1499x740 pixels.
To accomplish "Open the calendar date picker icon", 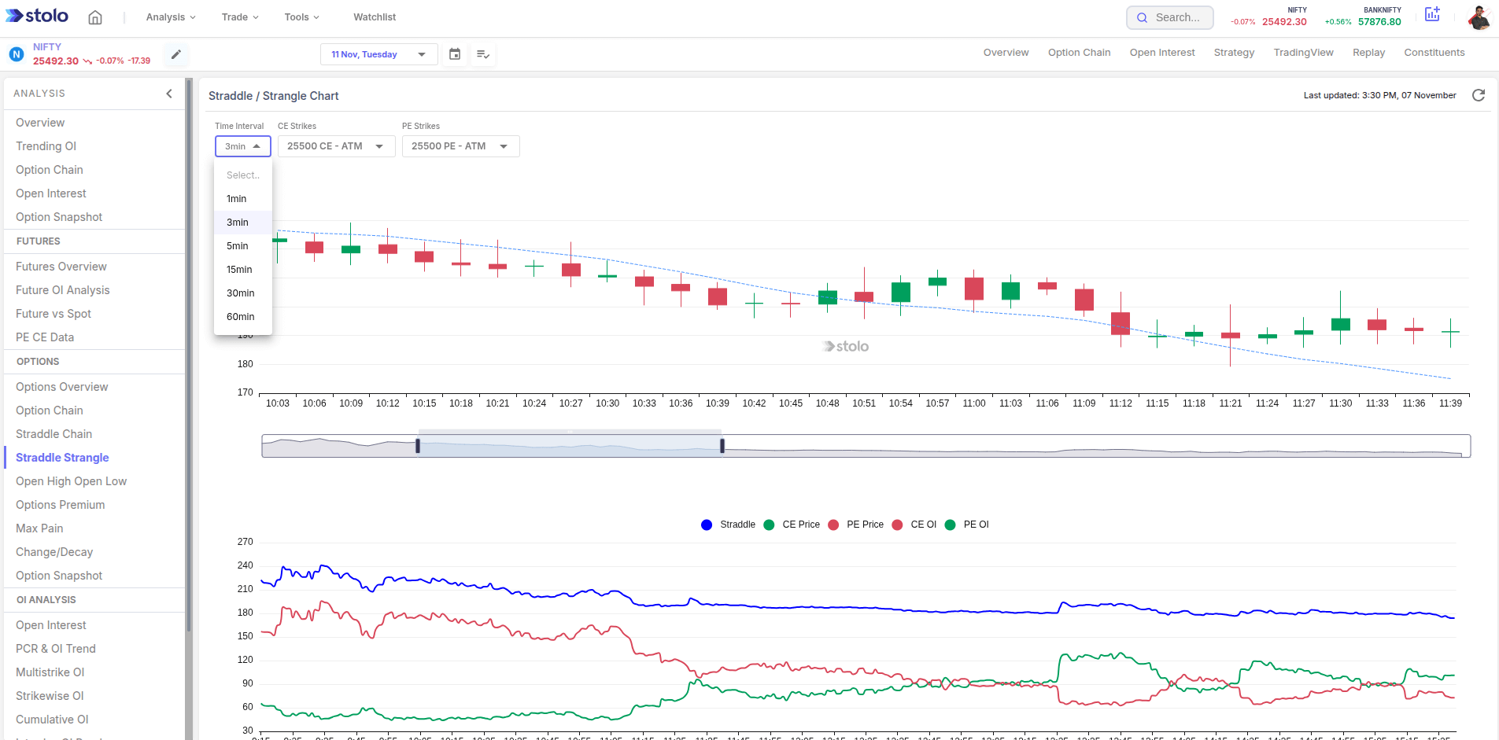I will [455, 54].
